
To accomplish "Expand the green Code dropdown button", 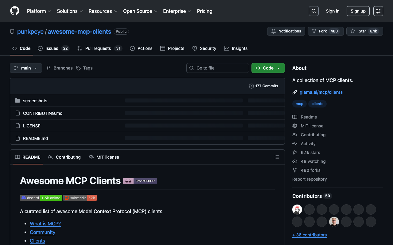I will coord(268,68).
